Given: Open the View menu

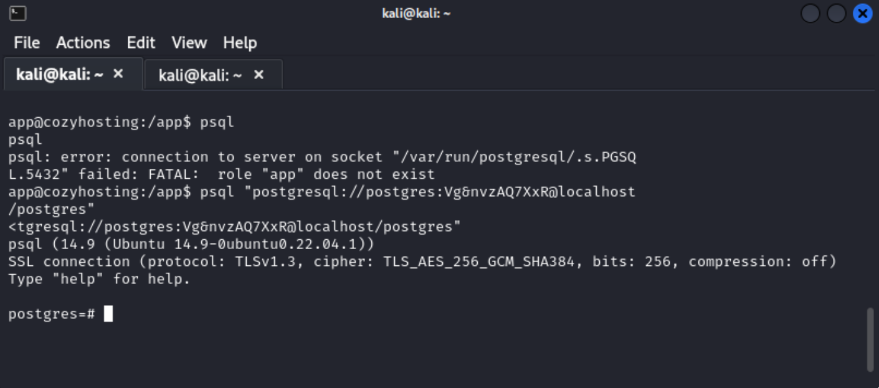Looking at the screenshot, I should (x=189, y=42).
